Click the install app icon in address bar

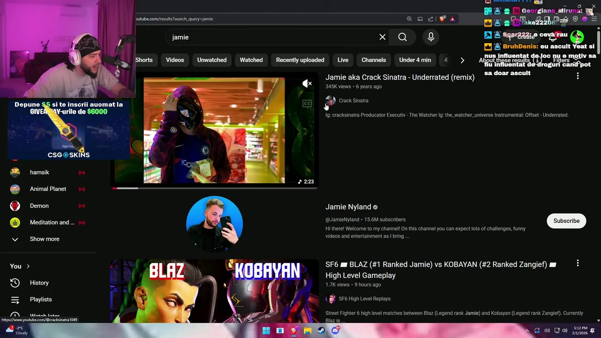pyautogui.click(x=420, y=19)
